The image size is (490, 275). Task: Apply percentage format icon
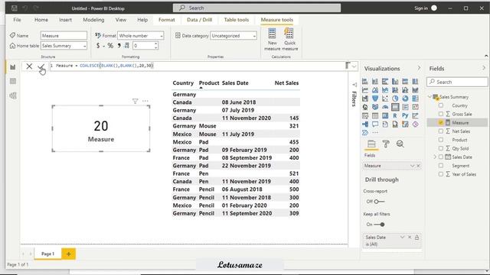coord(110,46)
